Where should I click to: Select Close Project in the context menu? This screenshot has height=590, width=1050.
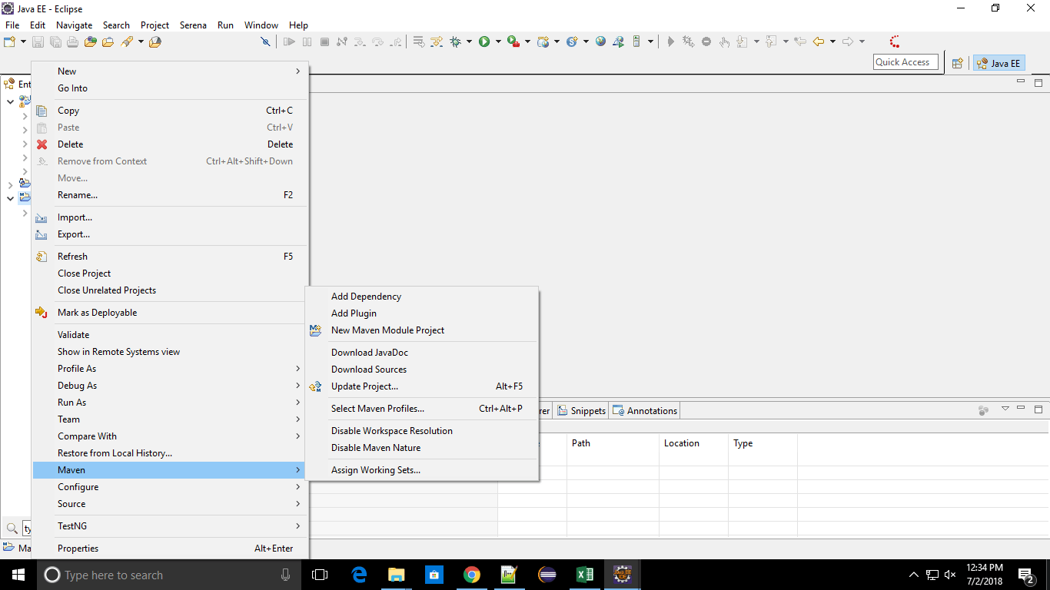(x=170, y=273)
